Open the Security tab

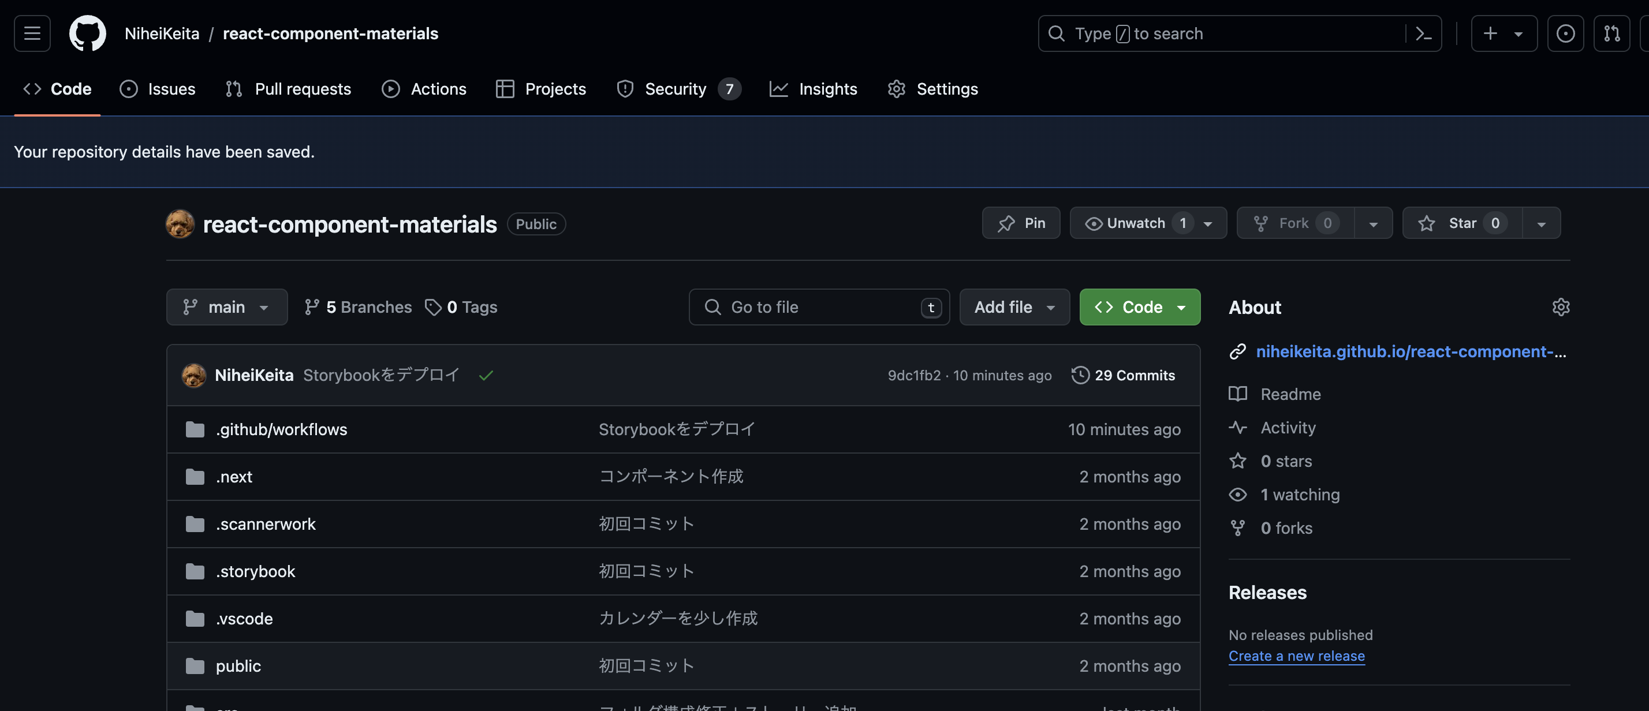click(666, 89)
